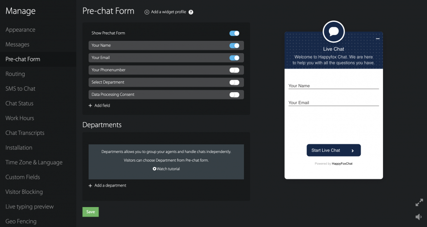
Task: Click the plus icon for Add field
Action: (90, 105)
